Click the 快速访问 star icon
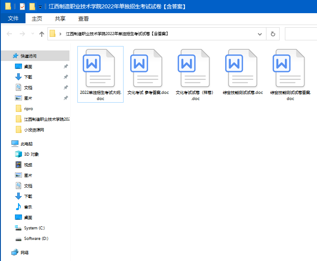Viewport: 317px width, 261px height. point(15,56)
